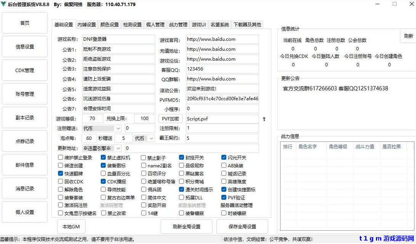Click the V logo in the title bar

pos(4,4)
